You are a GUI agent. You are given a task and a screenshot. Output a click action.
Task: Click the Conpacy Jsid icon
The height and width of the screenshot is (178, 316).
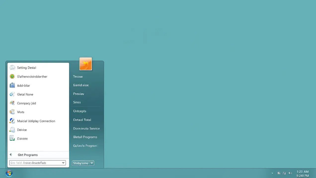(x=12, y=103)
